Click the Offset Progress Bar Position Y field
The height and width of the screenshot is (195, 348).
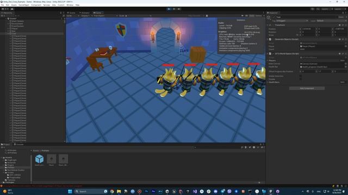pos(325,71)
